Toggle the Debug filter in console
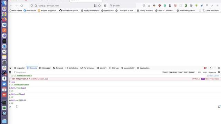The image size is (221, 124). pyautogui.click(x=192, y=72)
